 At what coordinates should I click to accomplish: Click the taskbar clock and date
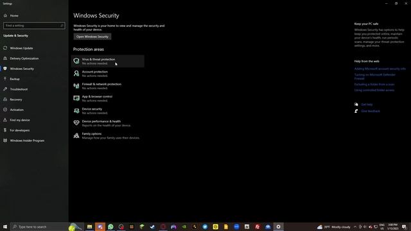coord(392,227)
